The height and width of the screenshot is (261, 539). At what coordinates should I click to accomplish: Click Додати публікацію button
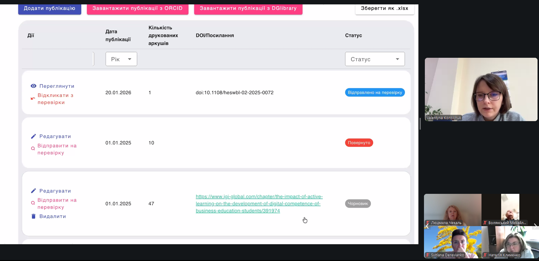point(50,9)
